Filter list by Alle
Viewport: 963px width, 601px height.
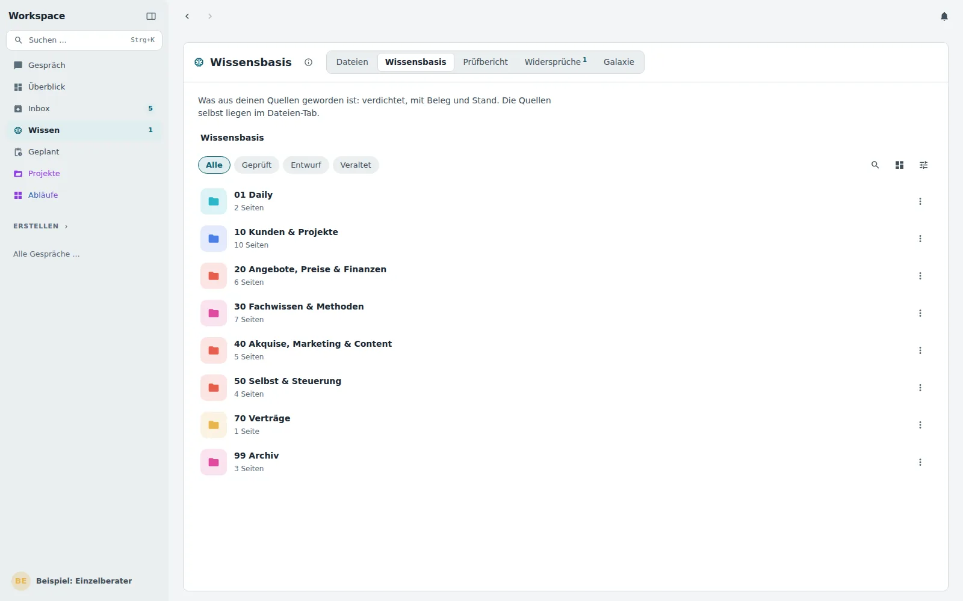click(214, 165)
